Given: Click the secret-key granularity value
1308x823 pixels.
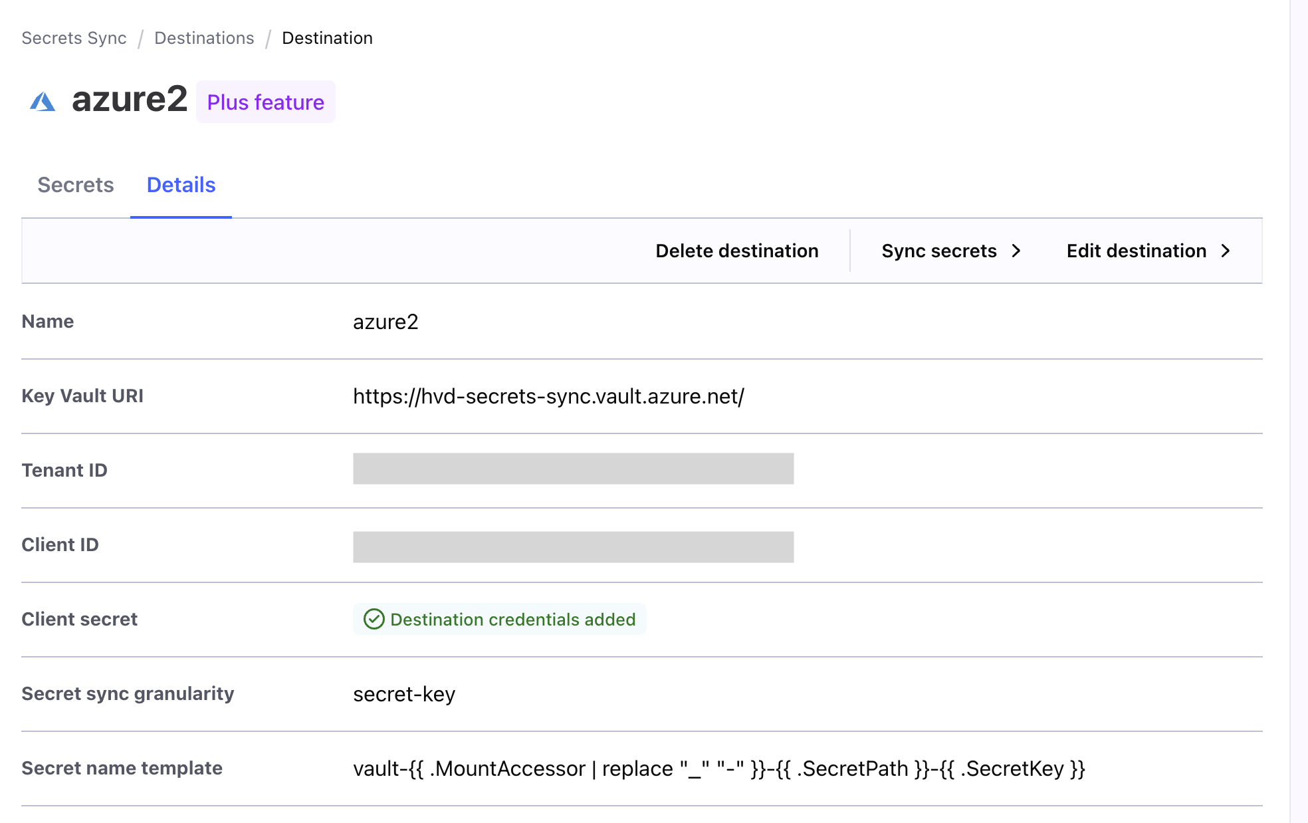Looking at the screenshot, I should (404, 694).
